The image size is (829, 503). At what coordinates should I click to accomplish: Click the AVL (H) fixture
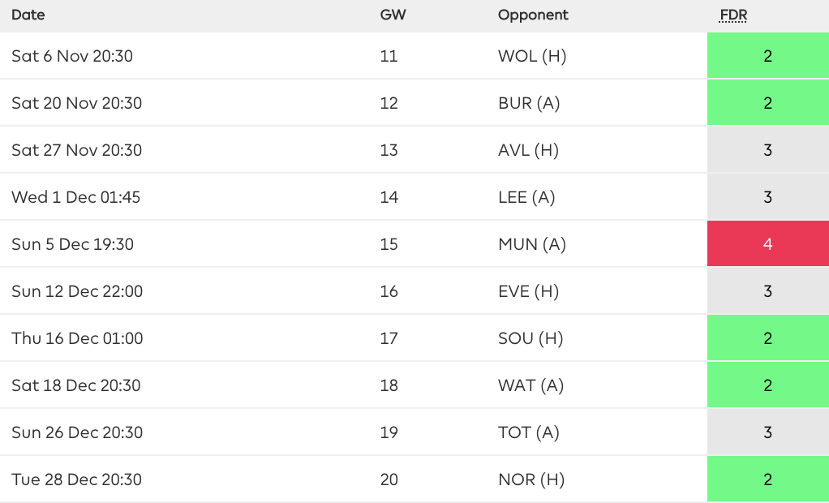point(528,150)
